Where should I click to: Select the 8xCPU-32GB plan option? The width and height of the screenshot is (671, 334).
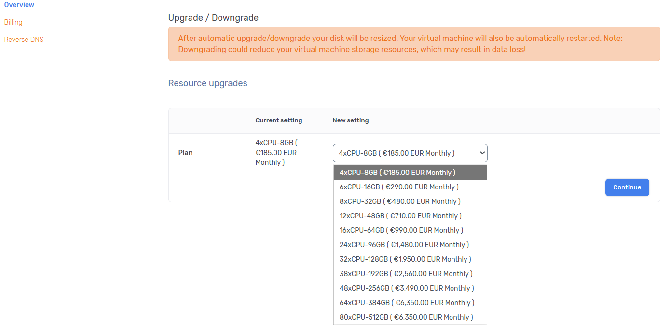(x=400, y=201)
